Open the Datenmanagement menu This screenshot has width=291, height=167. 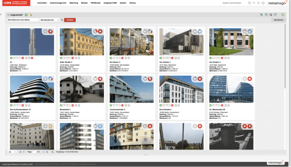click(58, 3)
